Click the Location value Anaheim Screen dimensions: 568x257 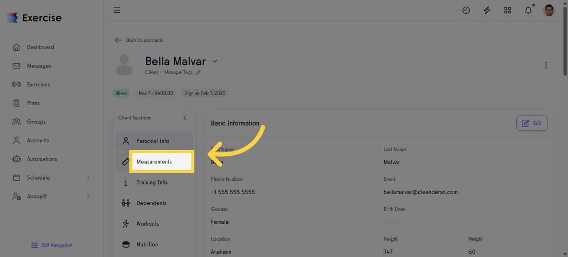[x=221, y=252]
